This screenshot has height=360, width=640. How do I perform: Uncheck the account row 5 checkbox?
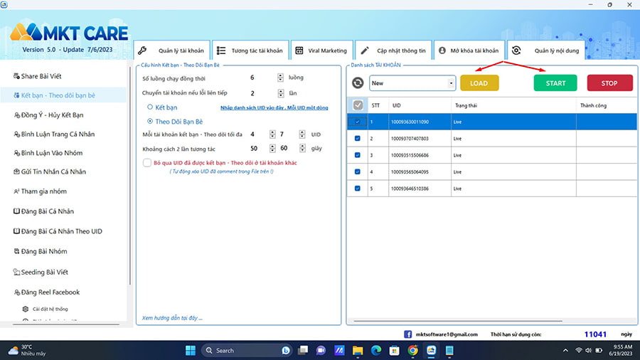[x=358, y=189]
